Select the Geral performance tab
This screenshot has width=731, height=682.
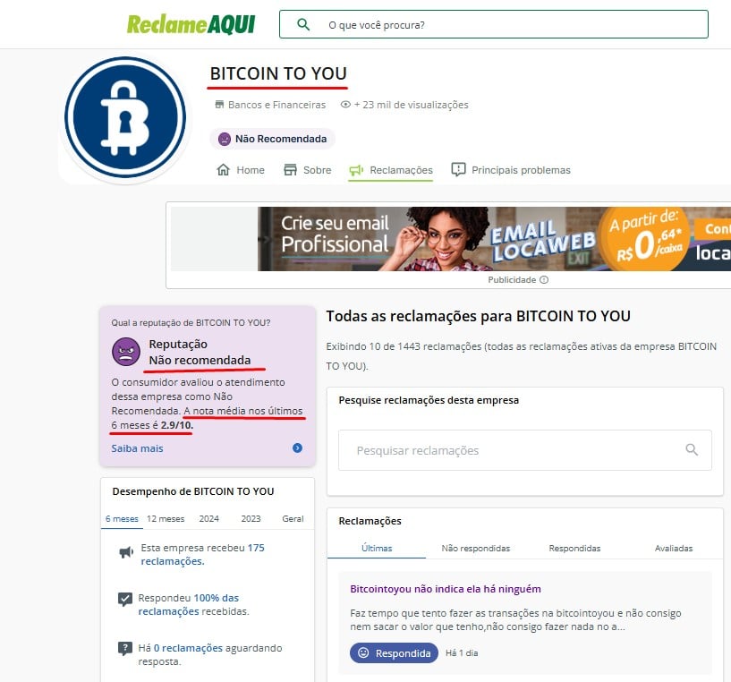[293, 519]
